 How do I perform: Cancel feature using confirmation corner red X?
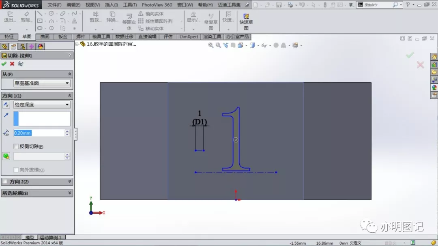pyautogui.click(x=420, y=65)
